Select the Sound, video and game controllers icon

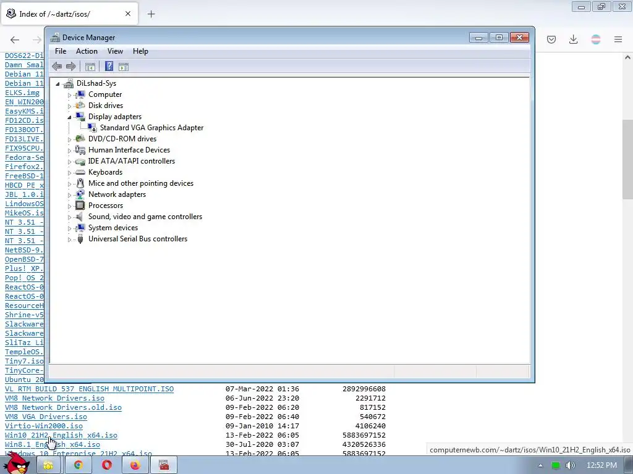click(x=80, y=217)
